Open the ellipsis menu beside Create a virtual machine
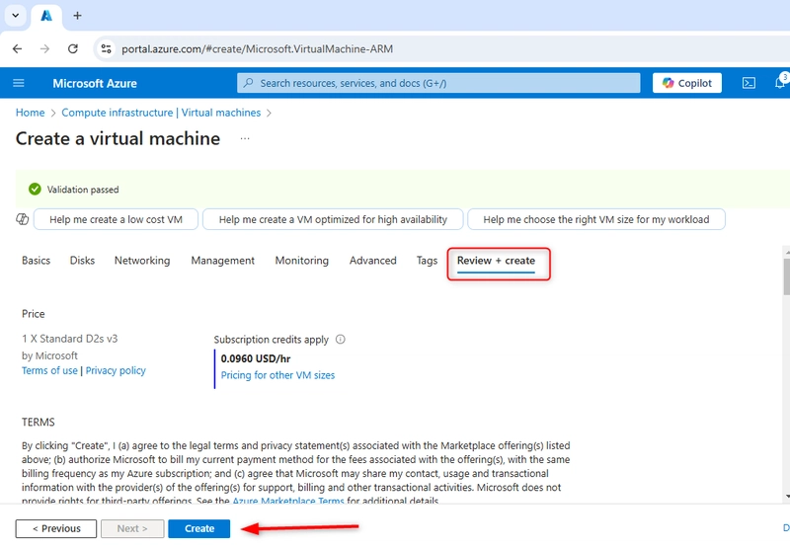This screenshot has height=549, width=790. point(245,138)
